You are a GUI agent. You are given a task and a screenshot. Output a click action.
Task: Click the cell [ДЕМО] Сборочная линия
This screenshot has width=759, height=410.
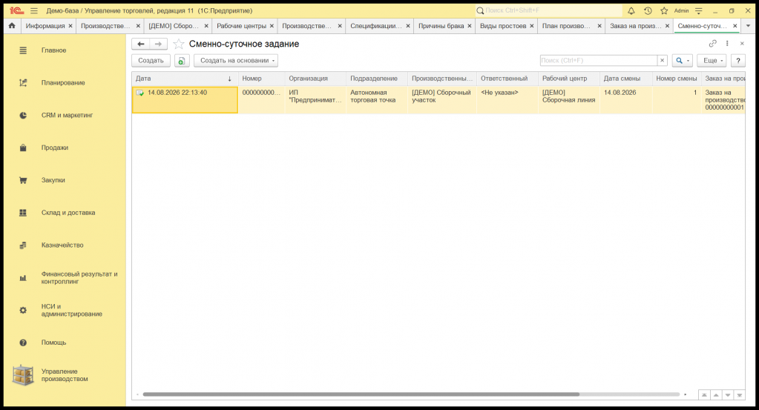click(569, 100)
